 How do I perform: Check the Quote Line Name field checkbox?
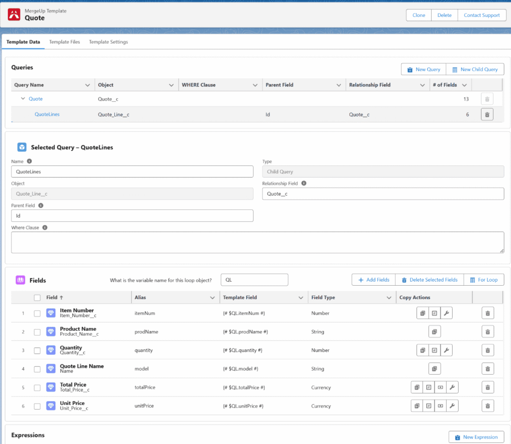37,369
